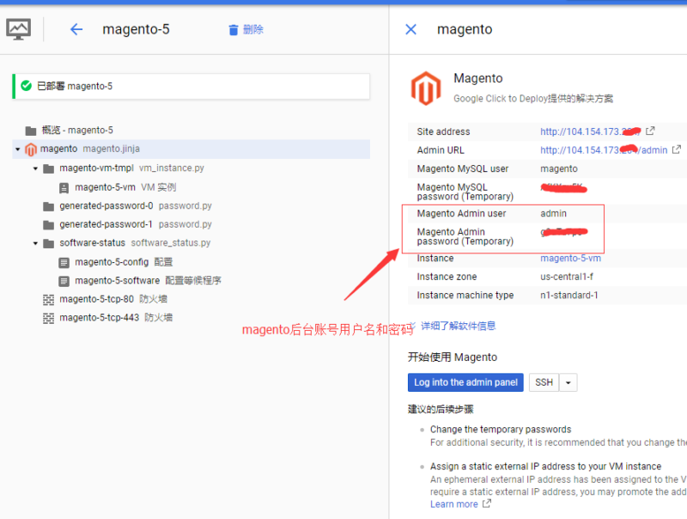Image resolution: width=687 pixels, height=519 pixels.
Task: Select magento-5-tcp-80 firewall row
Action: point(191,299)
